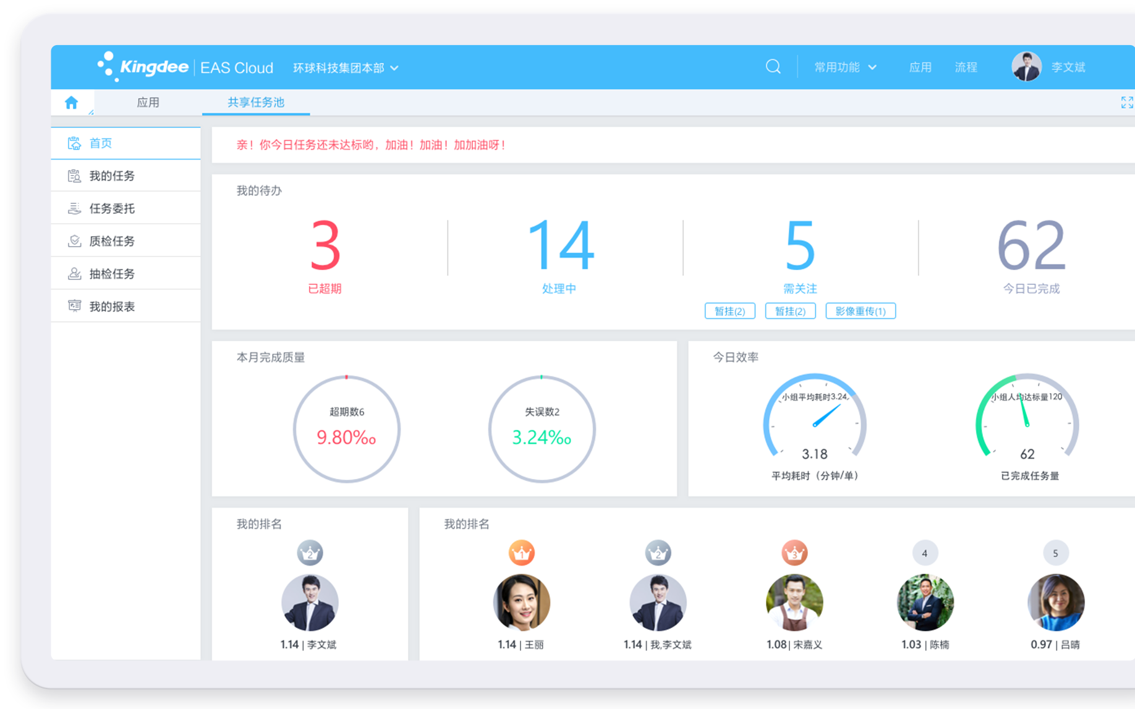
Task: Open 流程 in the top navigation
Action: (x=966, y=67)
